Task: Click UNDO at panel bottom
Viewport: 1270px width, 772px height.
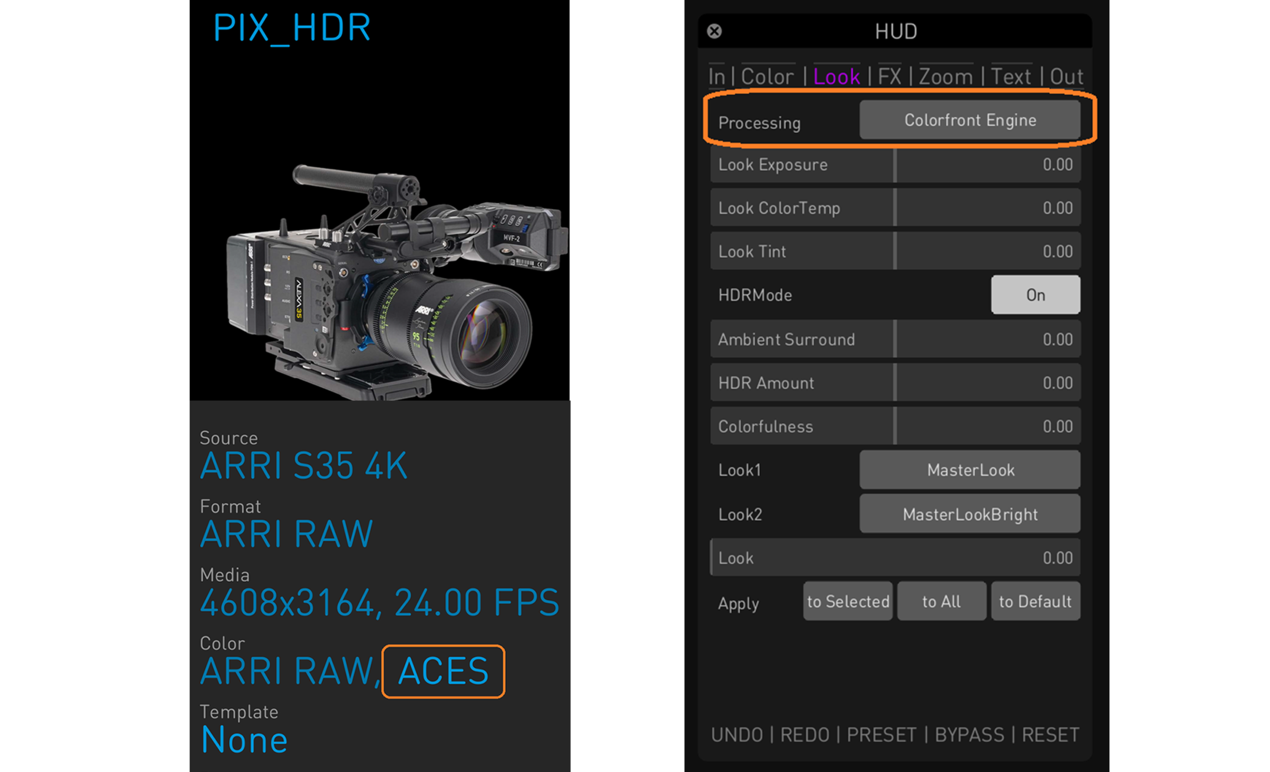Action: [x=736, y=735]
